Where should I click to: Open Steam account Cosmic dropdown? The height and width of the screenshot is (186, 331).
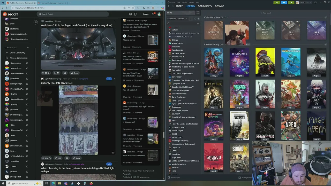[x=304, y=2]
